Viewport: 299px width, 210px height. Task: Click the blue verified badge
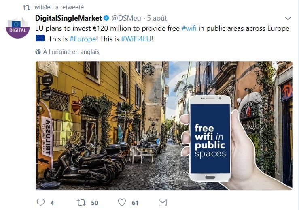tap(106, 18)
